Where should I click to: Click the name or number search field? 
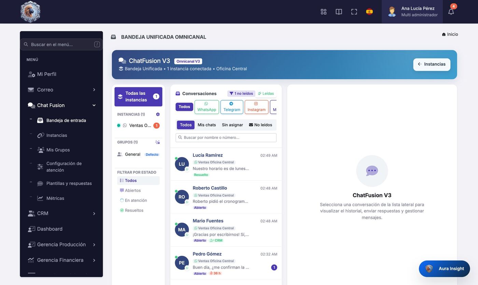[226, 137]
